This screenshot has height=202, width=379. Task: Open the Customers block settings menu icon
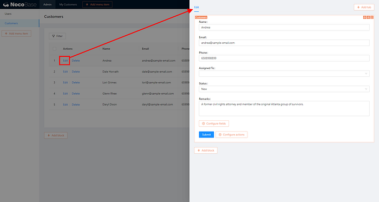point(372,17)
